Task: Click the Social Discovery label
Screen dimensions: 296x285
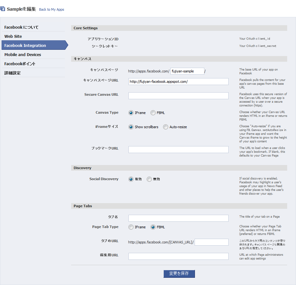Action: [x=104, y=179]
